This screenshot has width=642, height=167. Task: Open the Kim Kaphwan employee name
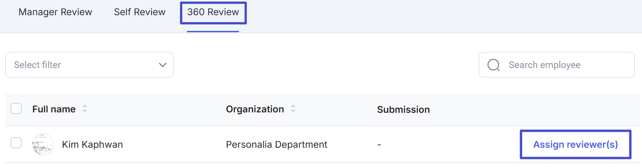pos(92,145)
